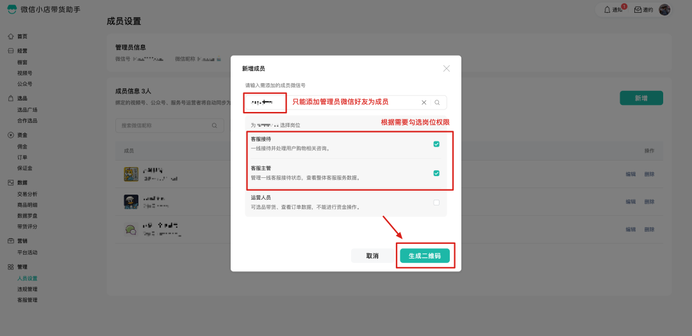This screenshot has width=692, height=336.
Task: Open the 通知 bell notifications
Action: (x=613, y=10)
